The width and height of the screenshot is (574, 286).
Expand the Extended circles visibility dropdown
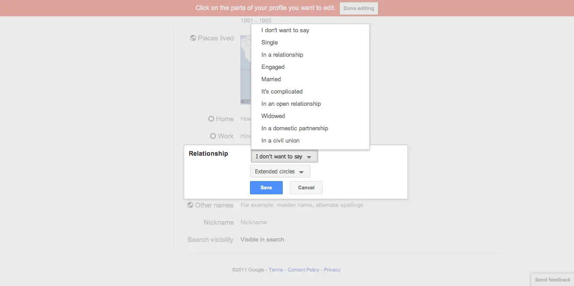280,172
